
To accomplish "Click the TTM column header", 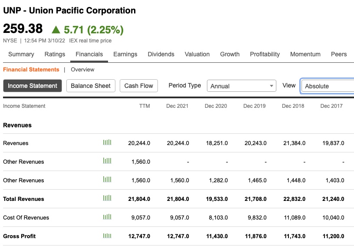I will click(x=144, y=106).
